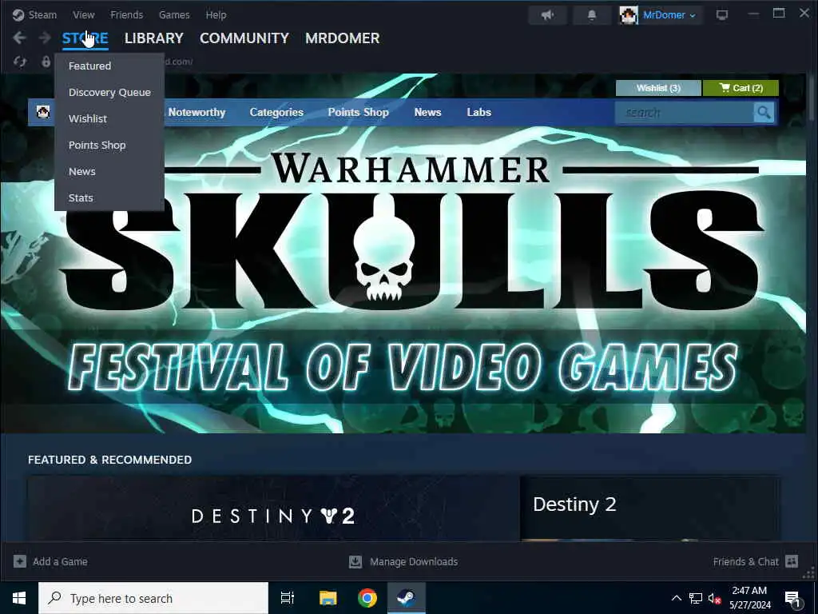
Task: Select Wishlist in the Store dropdown
Action: click(109, 118)
